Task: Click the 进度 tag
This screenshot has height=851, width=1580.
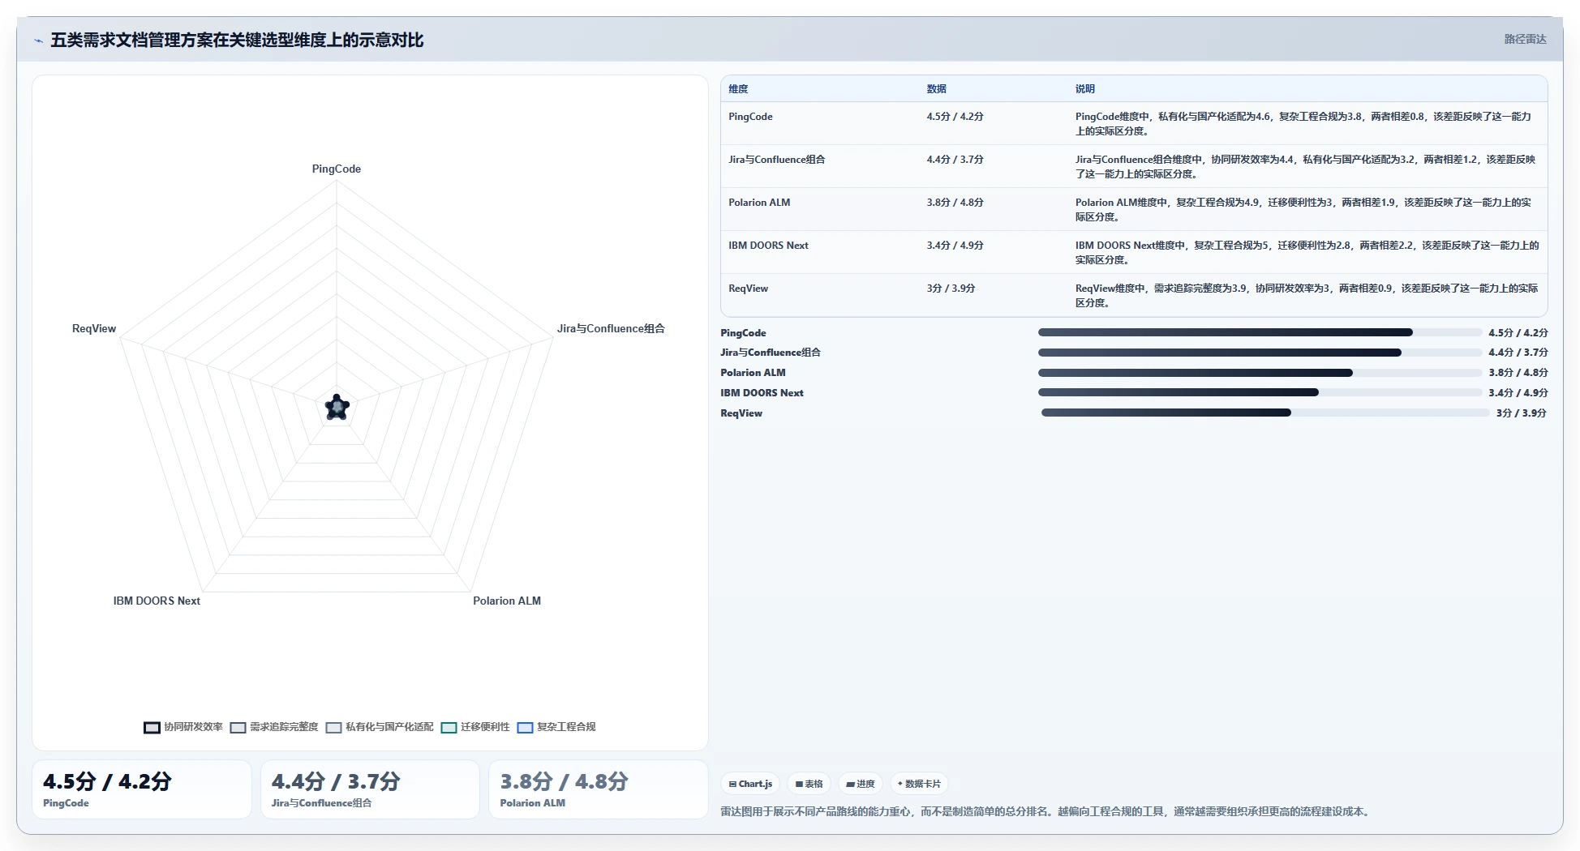Action: tap(860, 784)
